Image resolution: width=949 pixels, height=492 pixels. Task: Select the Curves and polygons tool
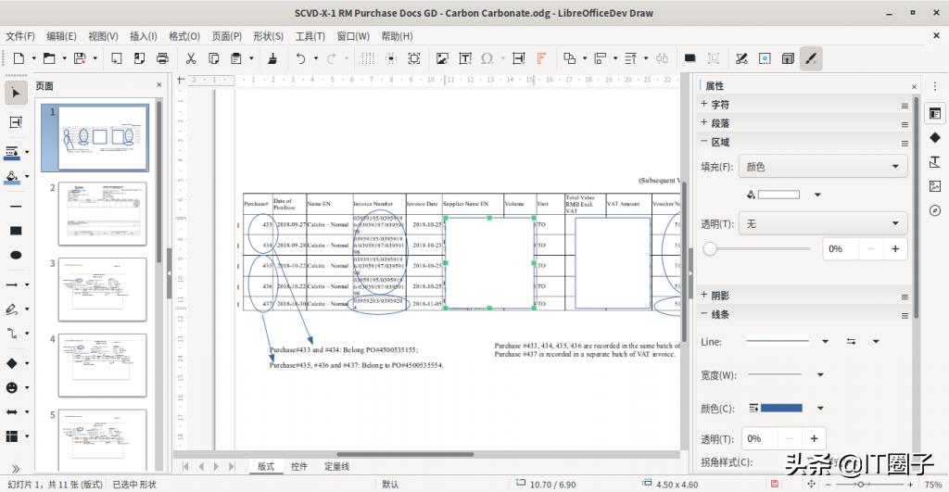coord(12,309)
